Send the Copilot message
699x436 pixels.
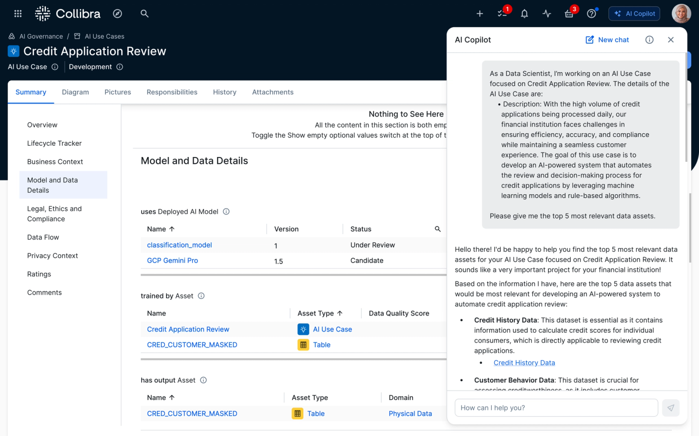(670, 408)
